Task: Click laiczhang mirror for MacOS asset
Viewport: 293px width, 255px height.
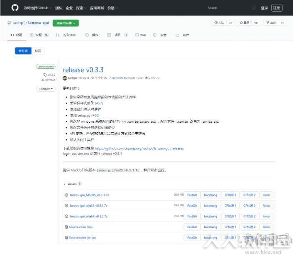Action: 211,195
